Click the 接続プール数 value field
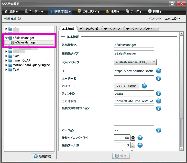The height and width of the screenshot is (163, 187). pyautogui.click(x=122, y=145)
